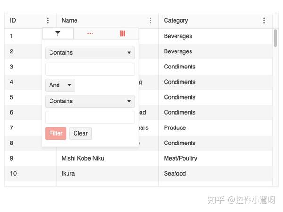Image resolution: width=283 pixels, height=212 pixels.
Task: Click the Clear button
Action: tap(81, 133)
